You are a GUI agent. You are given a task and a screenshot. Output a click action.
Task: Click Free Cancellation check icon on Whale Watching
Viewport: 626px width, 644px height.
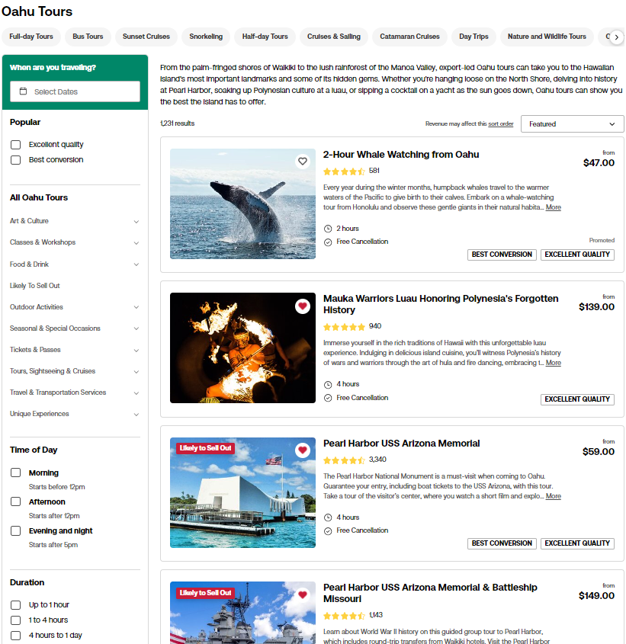328,242
